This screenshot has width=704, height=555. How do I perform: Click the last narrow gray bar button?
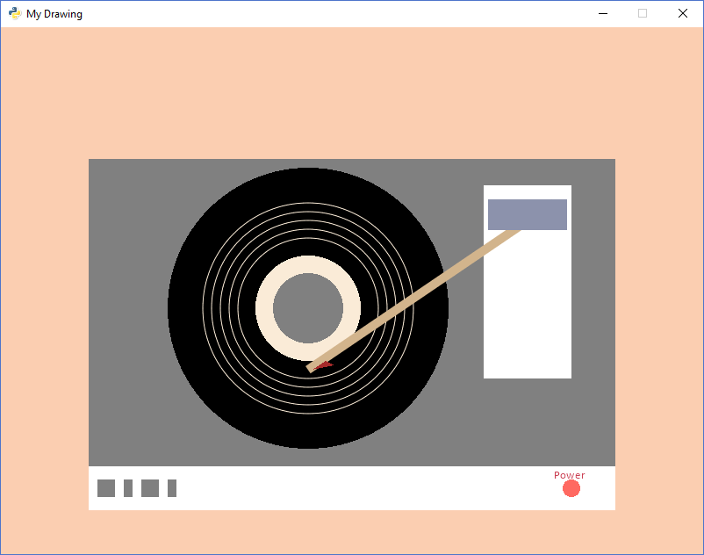coord(172,488)
